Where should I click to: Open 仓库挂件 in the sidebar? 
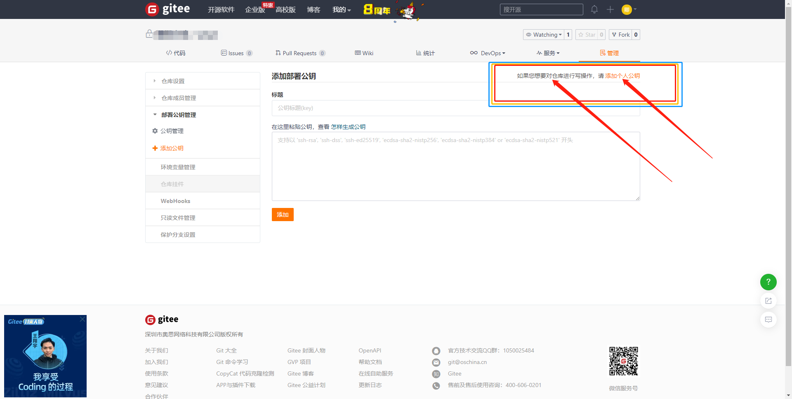(x=203, y=184)
